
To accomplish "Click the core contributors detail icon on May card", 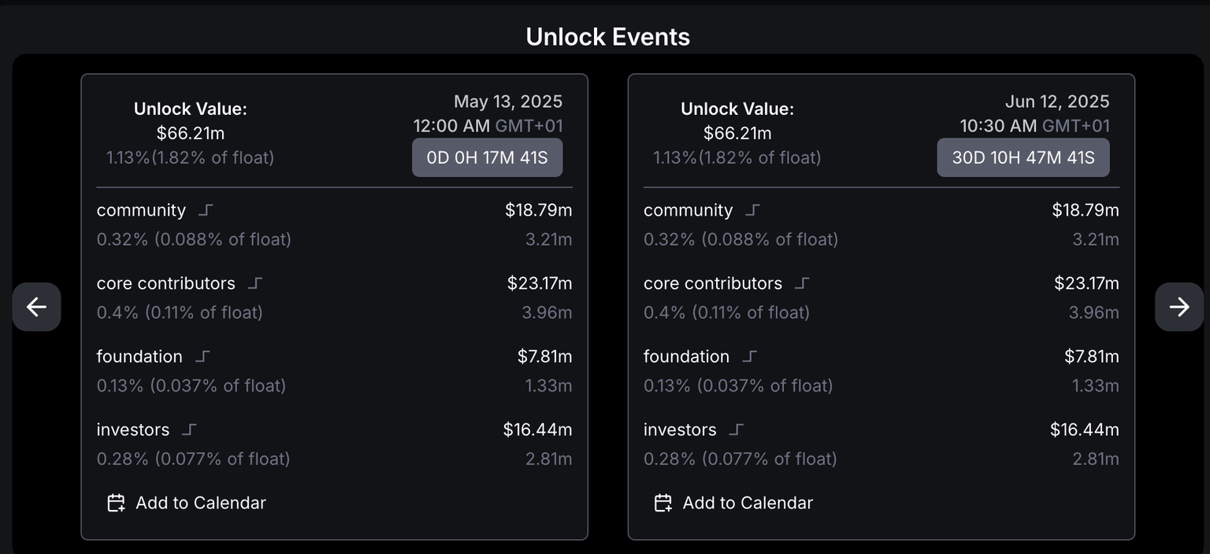I will 254,283.
